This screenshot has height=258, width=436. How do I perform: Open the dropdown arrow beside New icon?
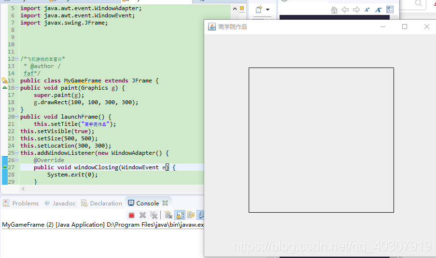click(267, 10)
